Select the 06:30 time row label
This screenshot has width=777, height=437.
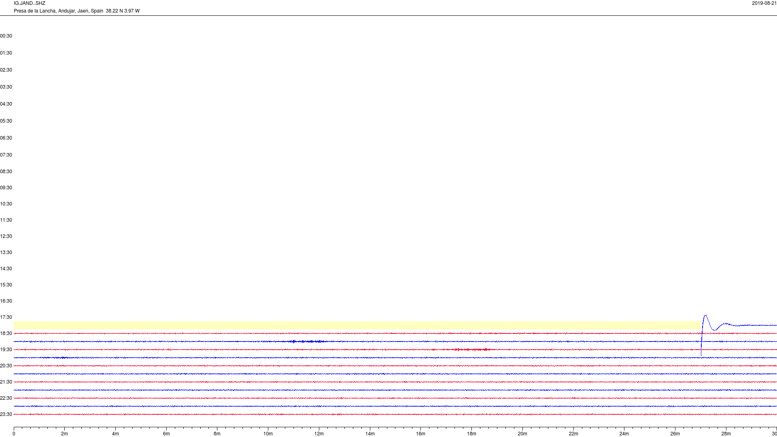coord(6,138)
